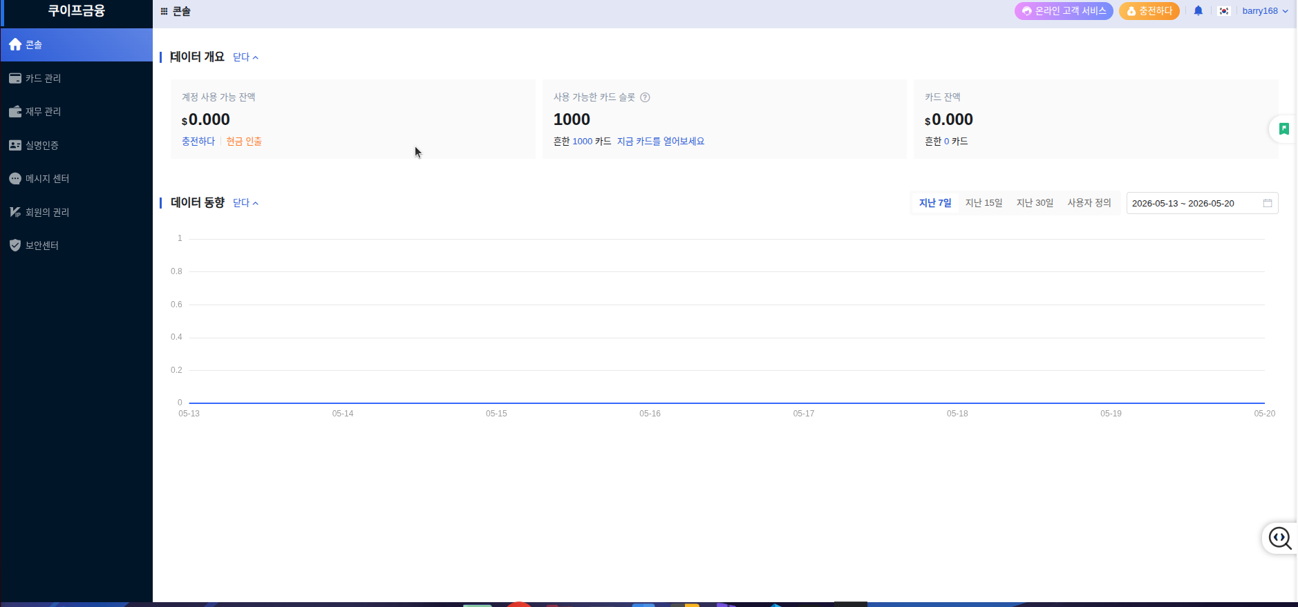Click the wallet icon beside 재무 관리
This screenshot has height=607, width=1298.
click(15, 111)
